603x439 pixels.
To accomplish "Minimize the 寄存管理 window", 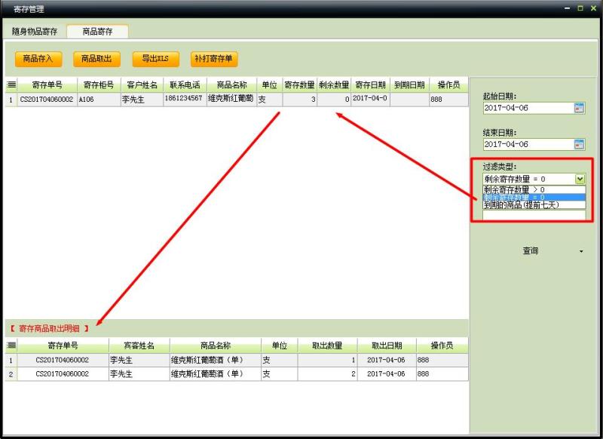I will pos(567,8).
